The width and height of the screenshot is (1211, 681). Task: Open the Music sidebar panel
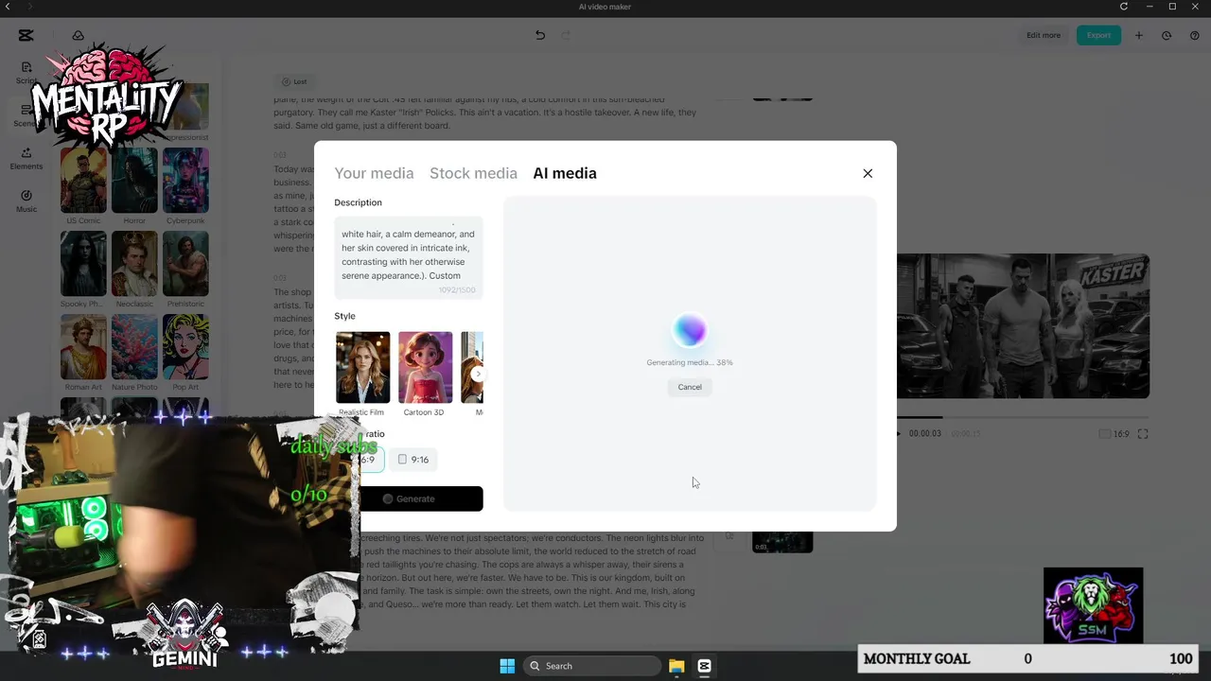click(x=26, y=201)
